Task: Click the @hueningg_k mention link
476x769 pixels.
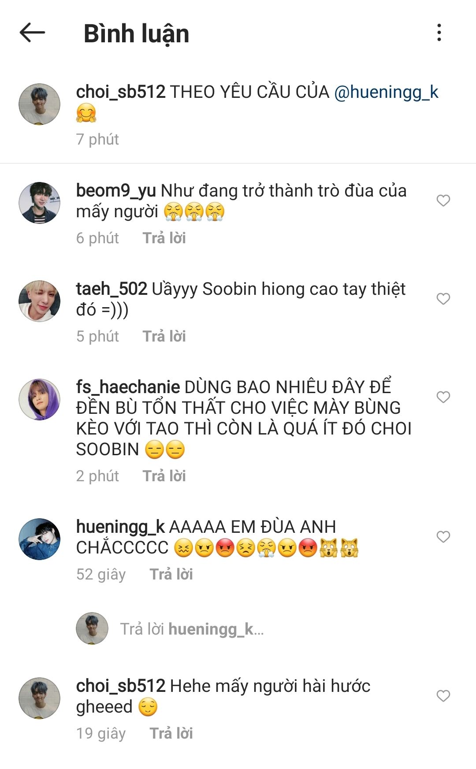Action: pos(387,92)
